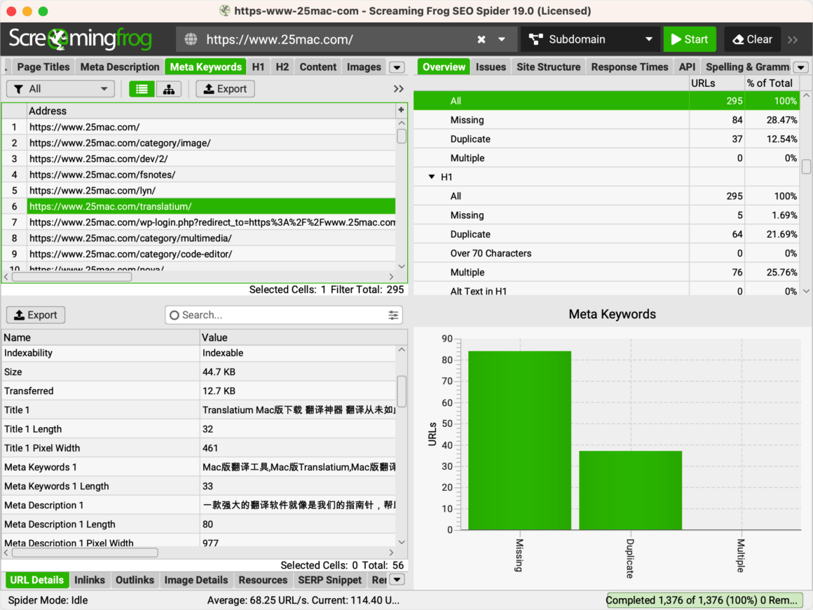
Task: Select the Over 70 Characters row
Action: point(606,253)
